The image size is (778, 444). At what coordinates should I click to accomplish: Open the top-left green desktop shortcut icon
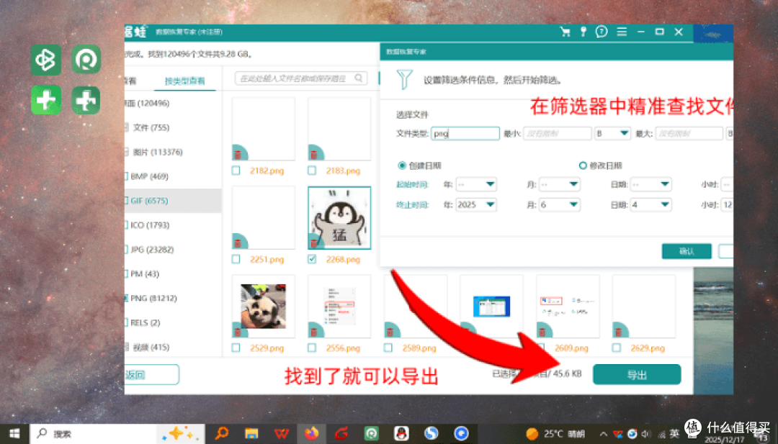point(45,60)
